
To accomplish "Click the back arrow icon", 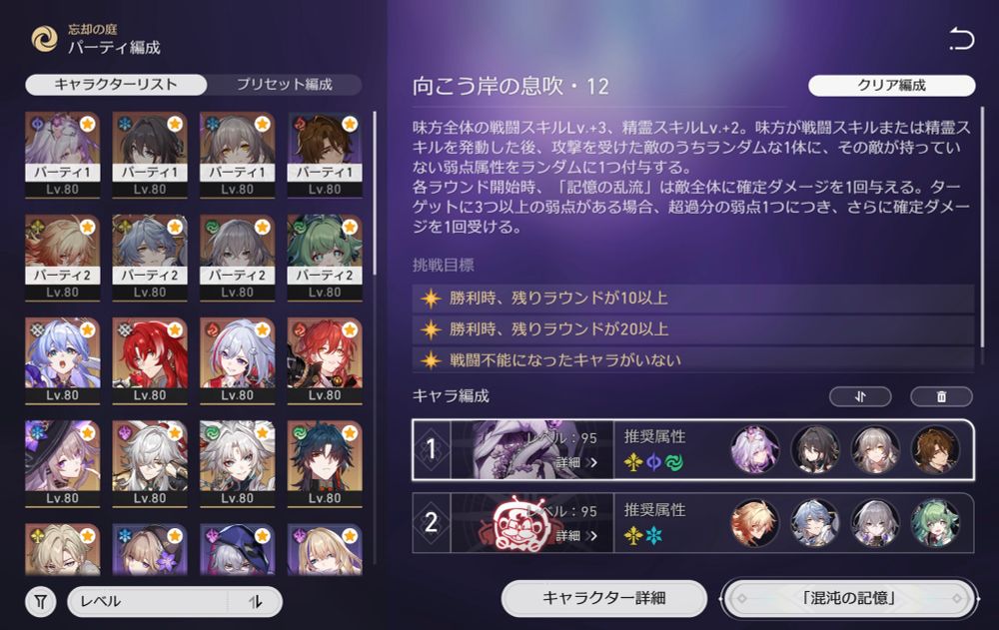I will pos(961,39).
